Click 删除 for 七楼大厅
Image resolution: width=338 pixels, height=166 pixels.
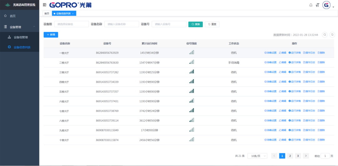pos(321,111)
